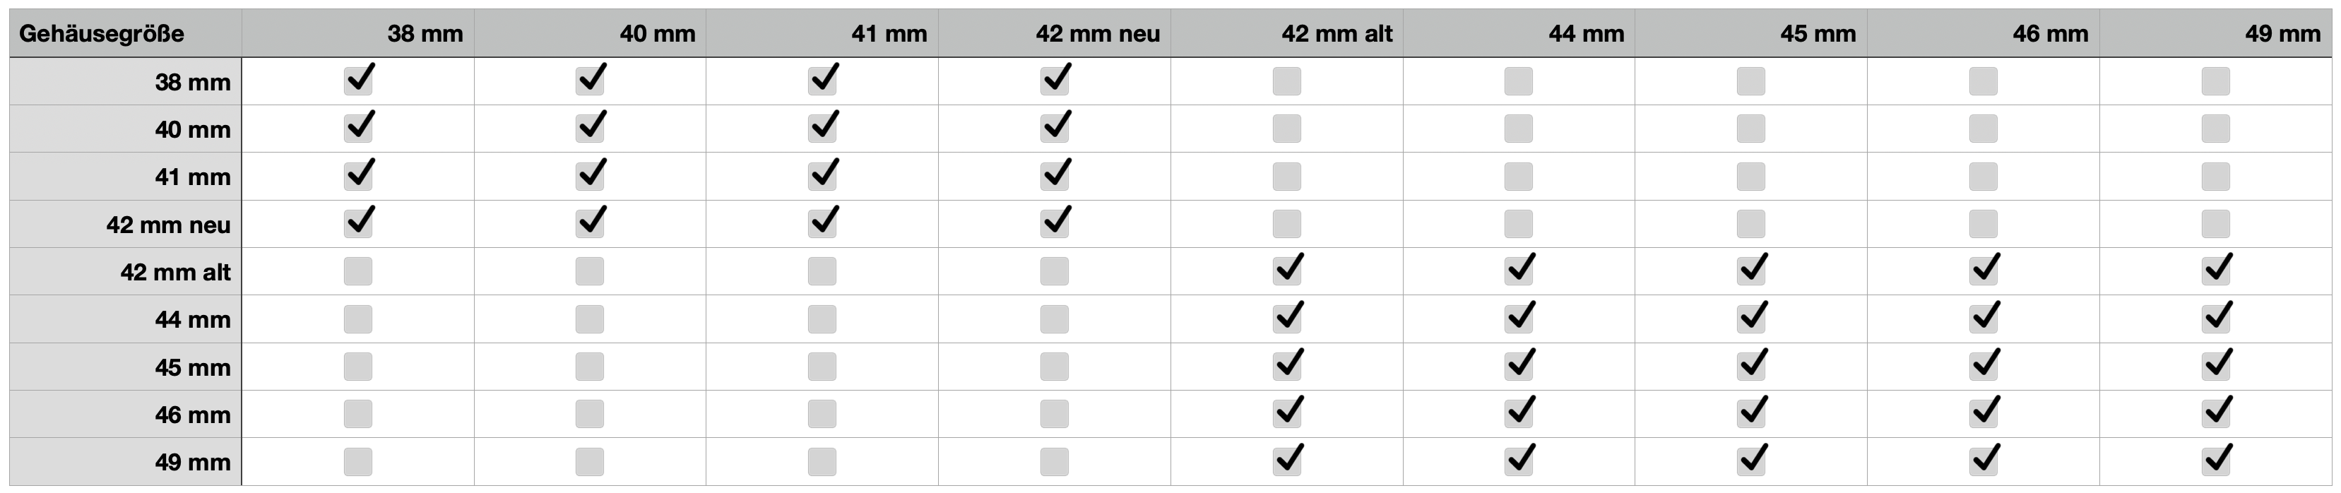Check row 49 mm, column 42 mm neu box

click(x=1054, y=461)
